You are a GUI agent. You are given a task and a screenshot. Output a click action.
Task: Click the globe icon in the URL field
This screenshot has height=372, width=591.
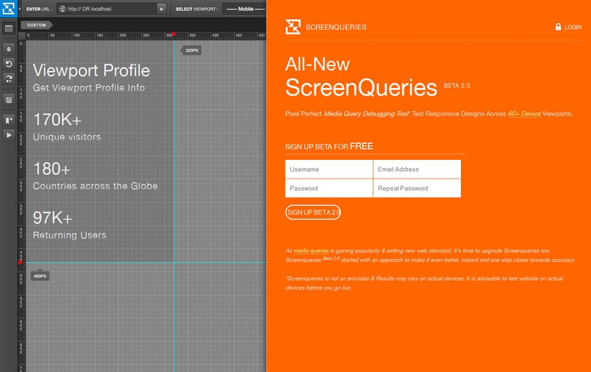pos(63,9)
